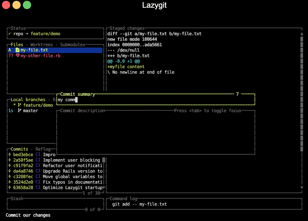Click the 'diff --git' header line
This screenshot has width=308, height=221.
(x=154, y=34)
